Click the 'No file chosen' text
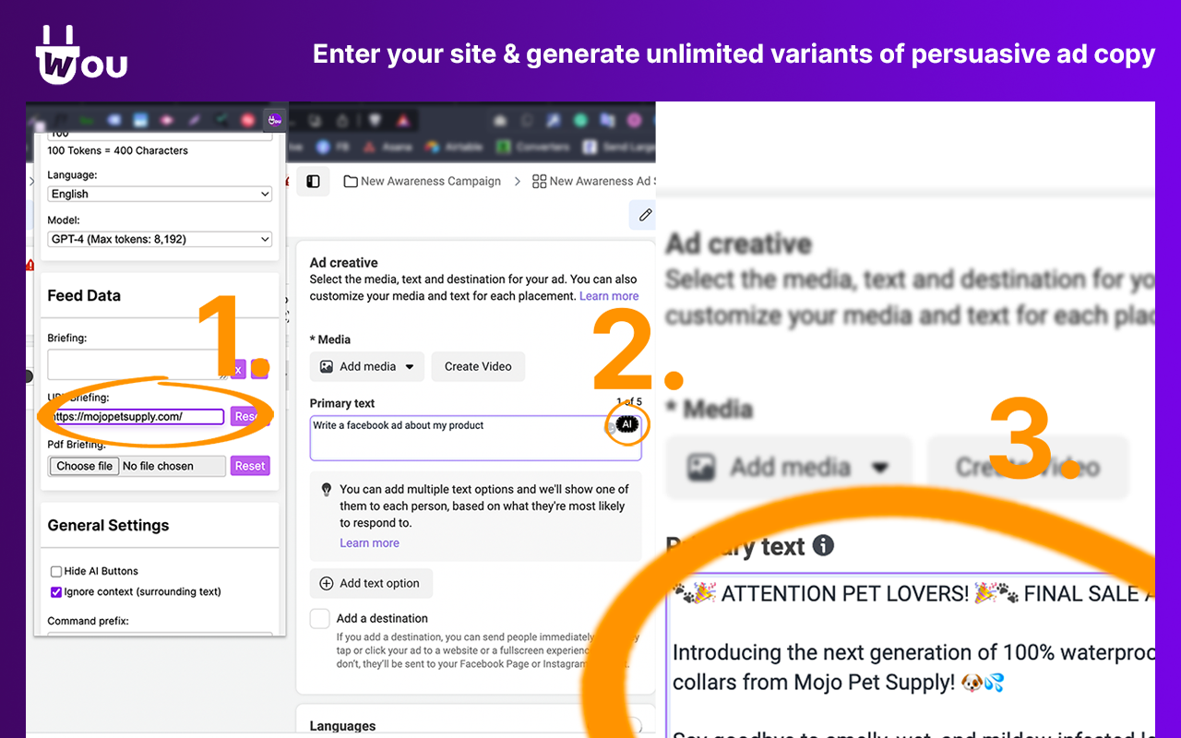This screenshot has height=738, width=1181. [158, 466]
